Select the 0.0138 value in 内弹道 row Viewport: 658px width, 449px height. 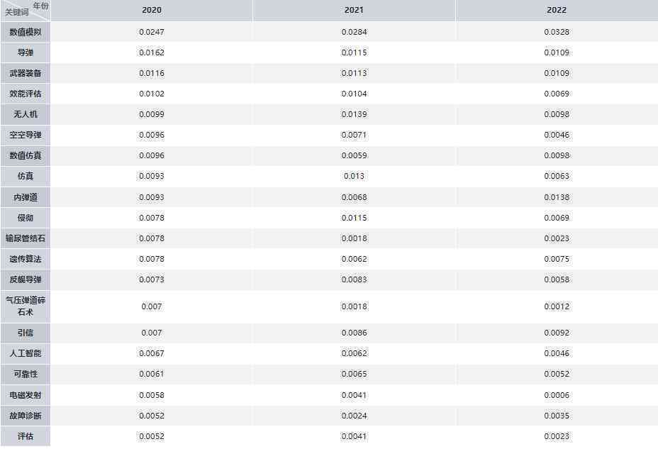[557, 197]
